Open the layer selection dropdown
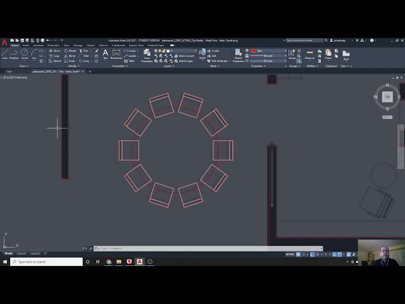405x304 pixels. pyautogui.click(x=175, y=51)
